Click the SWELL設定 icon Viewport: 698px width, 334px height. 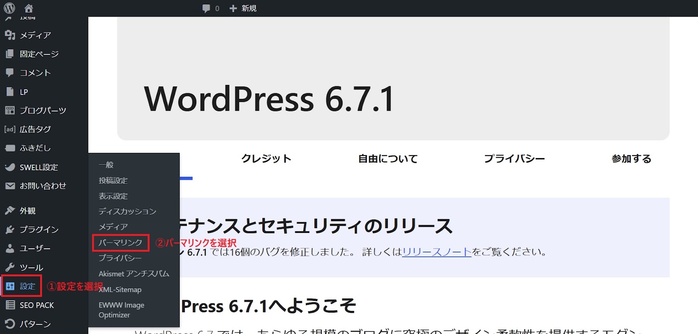10,167
